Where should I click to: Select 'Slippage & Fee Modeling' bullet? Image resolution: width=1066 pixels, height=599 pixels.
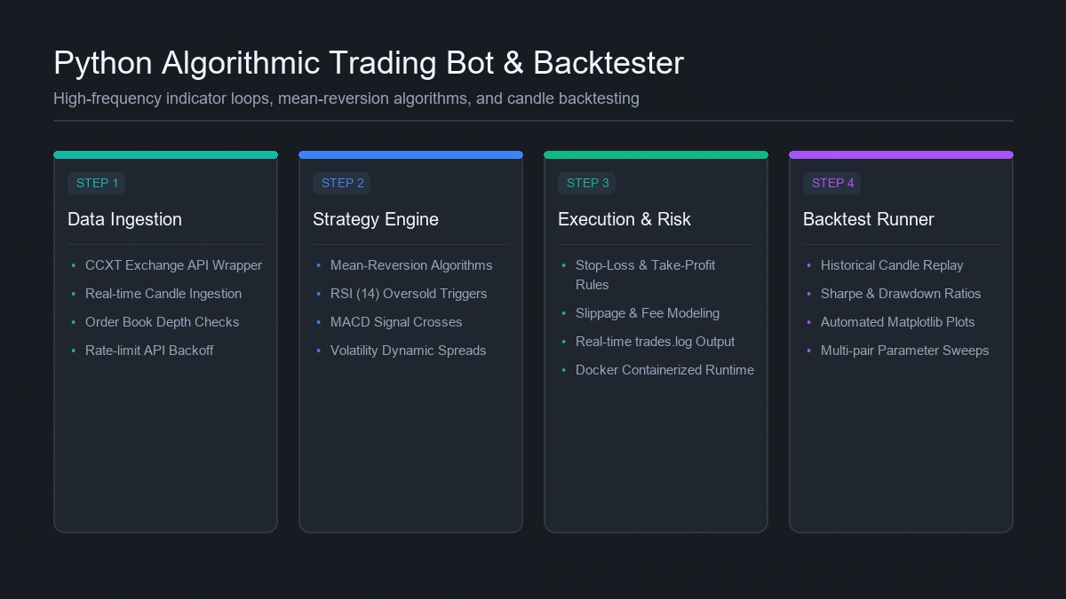(648, 313)
